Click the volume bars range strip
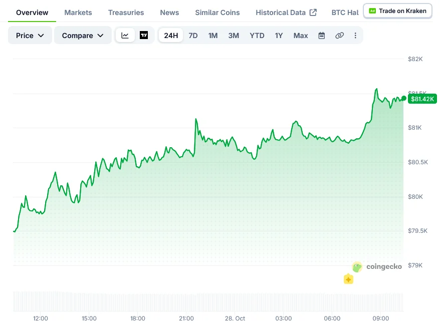440x324 pixels. 208,301
